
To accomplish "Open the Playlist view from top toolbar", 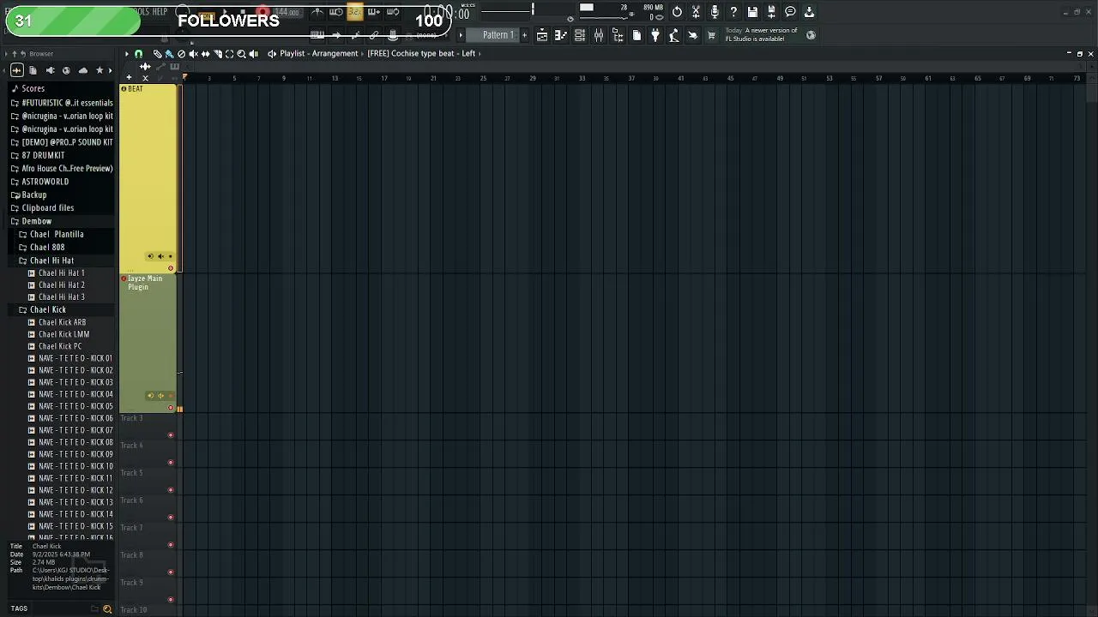I will [x=542, y=35].
